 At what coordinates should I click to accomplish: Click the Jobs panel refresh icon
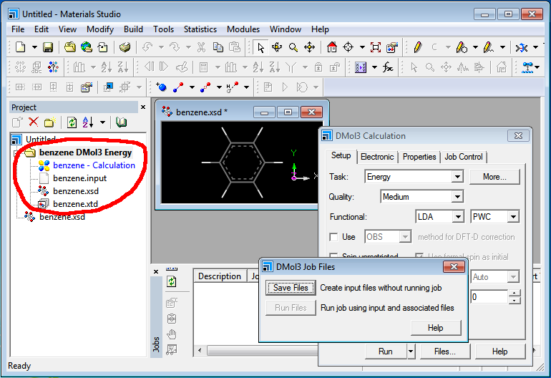click(172, 281)
